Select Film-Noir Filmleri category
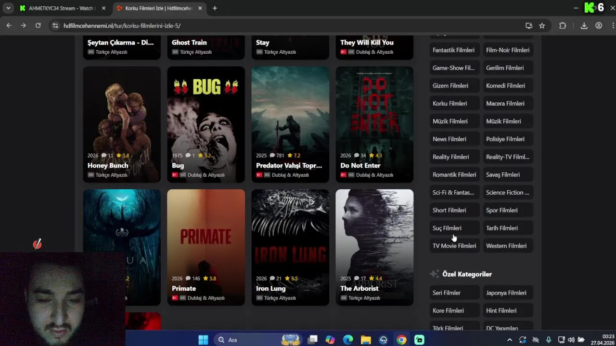Image resolution: width=616 pixels, height=346 pixels. point(508,50)
